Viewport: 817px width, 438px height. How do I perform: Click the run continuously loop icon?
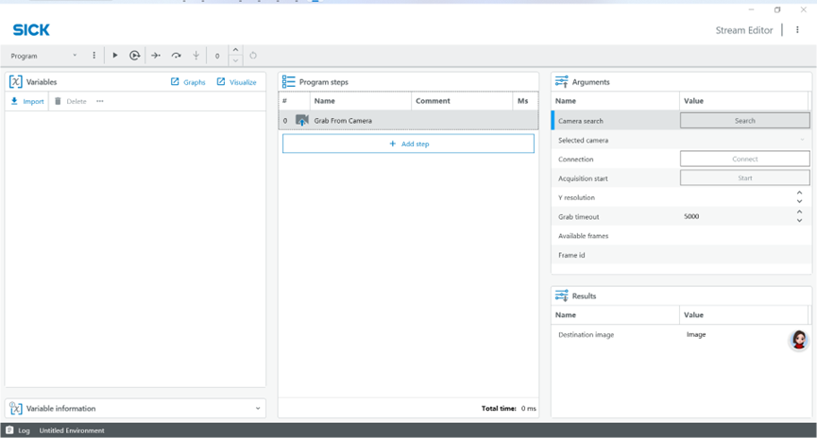135,56
